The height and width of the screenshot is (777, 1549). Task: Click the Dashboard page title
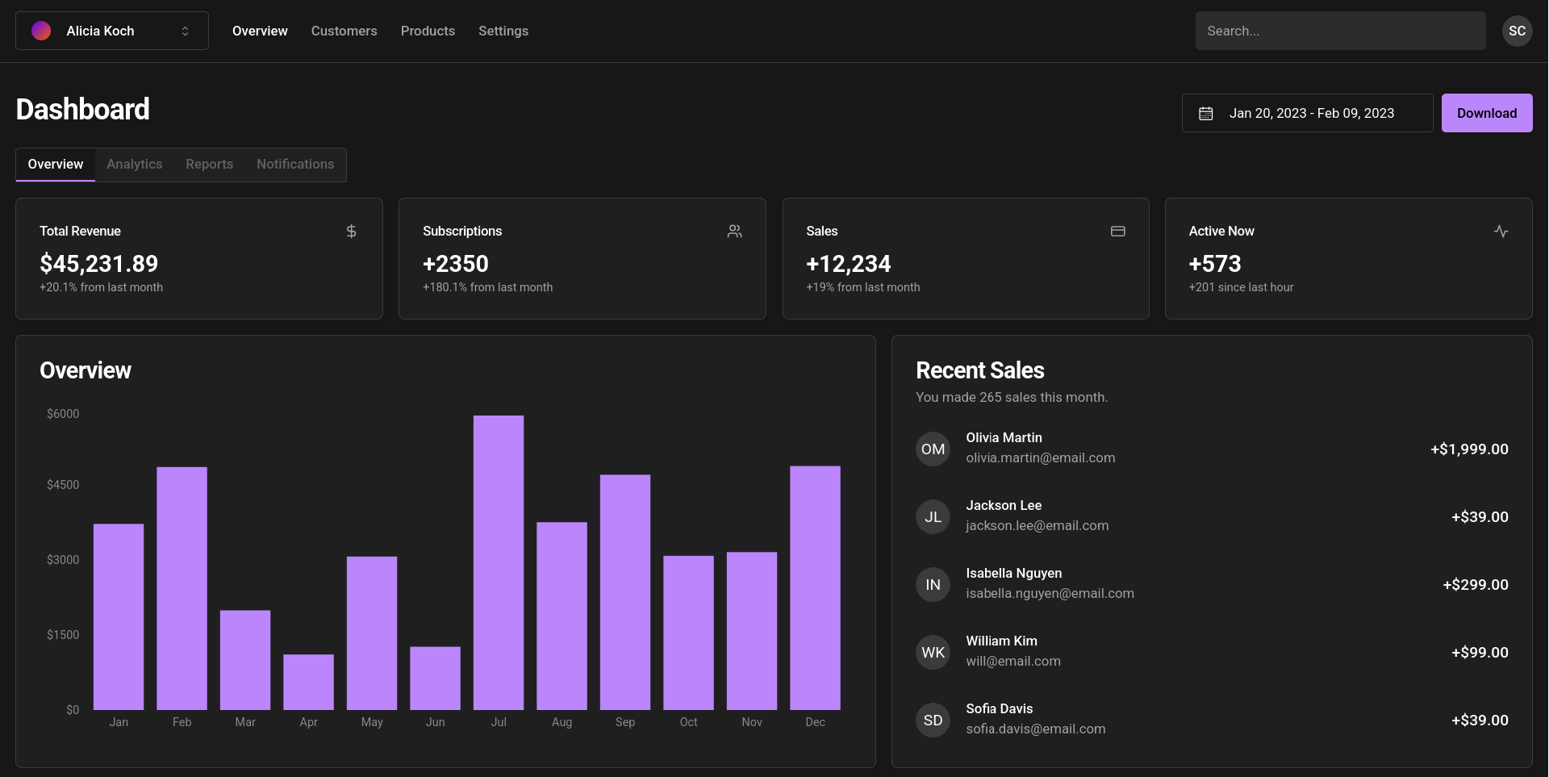[x=83, y=109]
